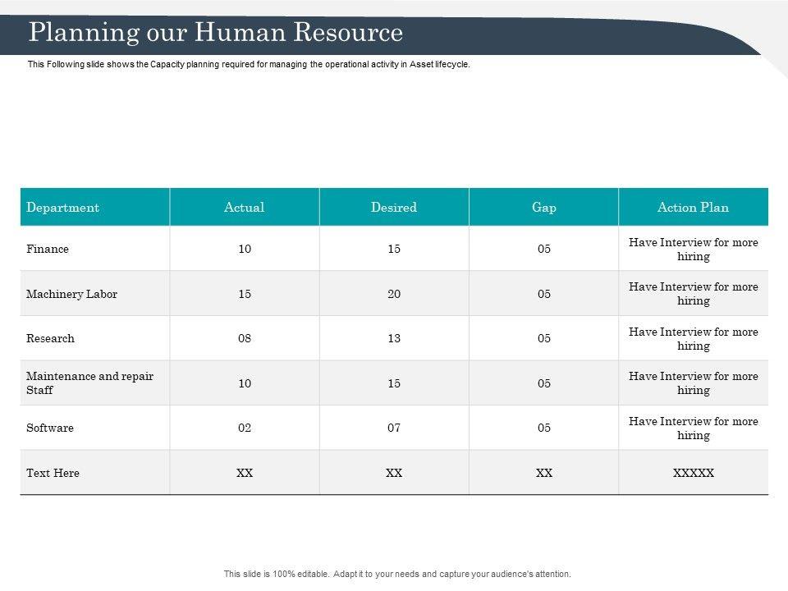This screenshot has height=591, width=788.
Task: Select the Gap column header
Action: [543, 208]
